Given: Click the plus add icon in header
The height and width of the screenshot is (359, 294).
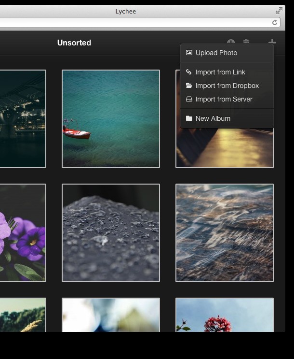Looking at the screenshot, I should 272,42.
